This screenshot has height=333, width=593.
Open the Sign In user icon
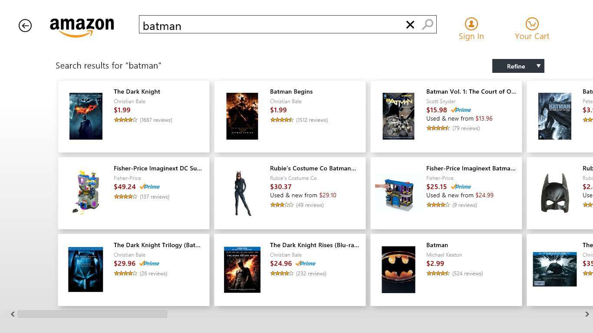tap(471, 24)
